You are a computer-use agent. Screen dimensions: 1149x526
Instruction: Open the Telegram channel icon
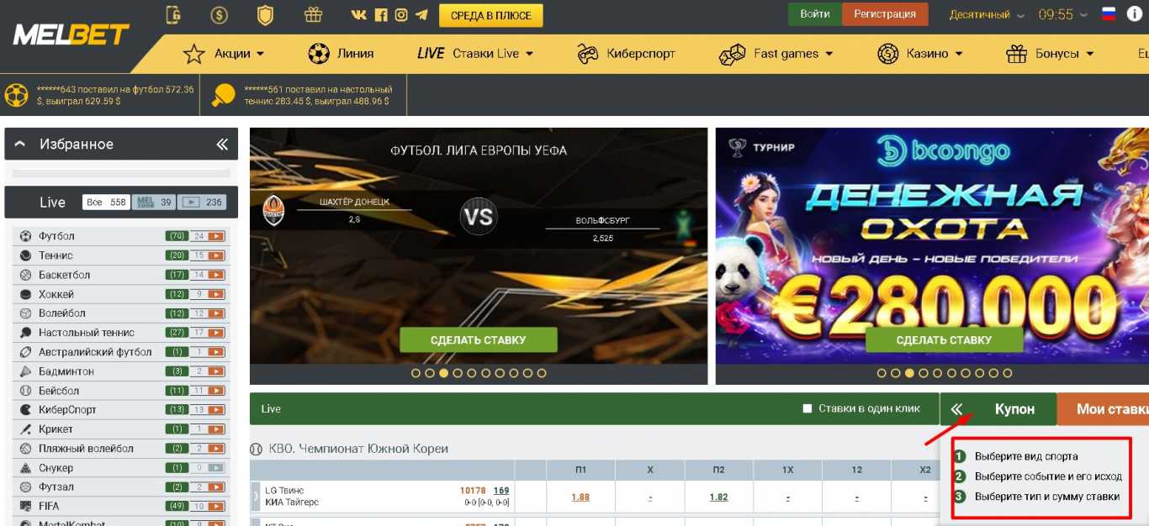click(421, 15)
